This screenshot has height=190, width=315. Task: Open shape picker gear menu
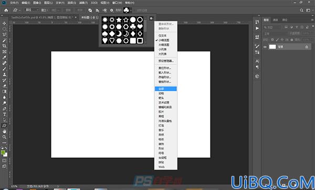coord(152,18)
